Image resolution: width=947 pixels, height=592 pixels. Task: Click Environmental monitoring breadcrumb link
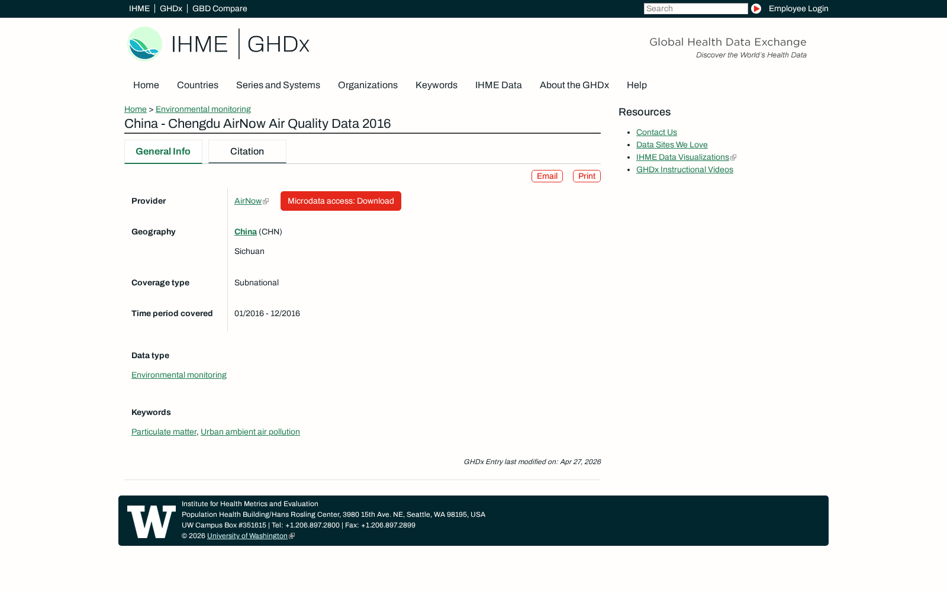pos(203,110)
